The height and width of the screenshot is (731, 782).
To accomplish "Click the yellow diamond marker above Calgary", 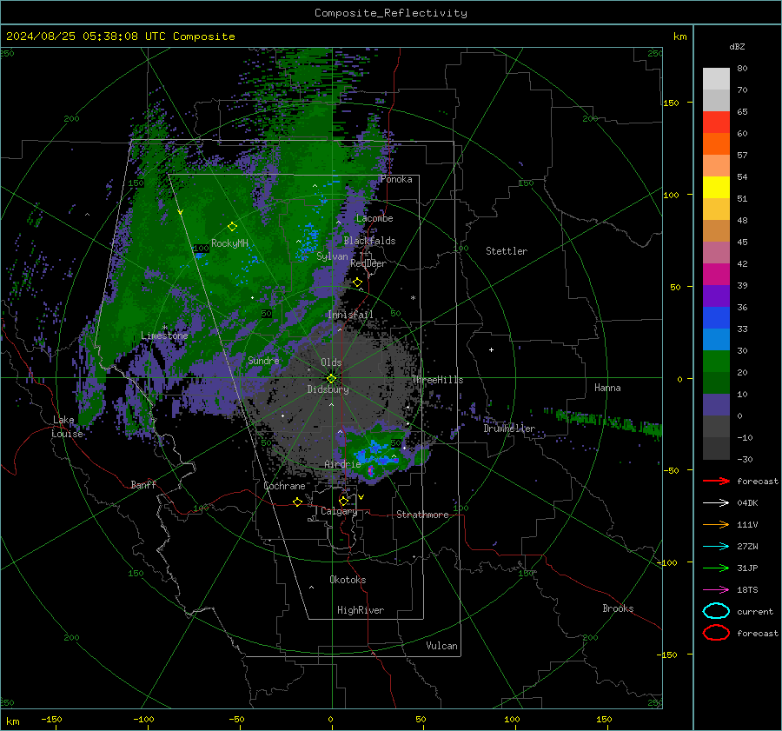I will (x=343, y=501).
